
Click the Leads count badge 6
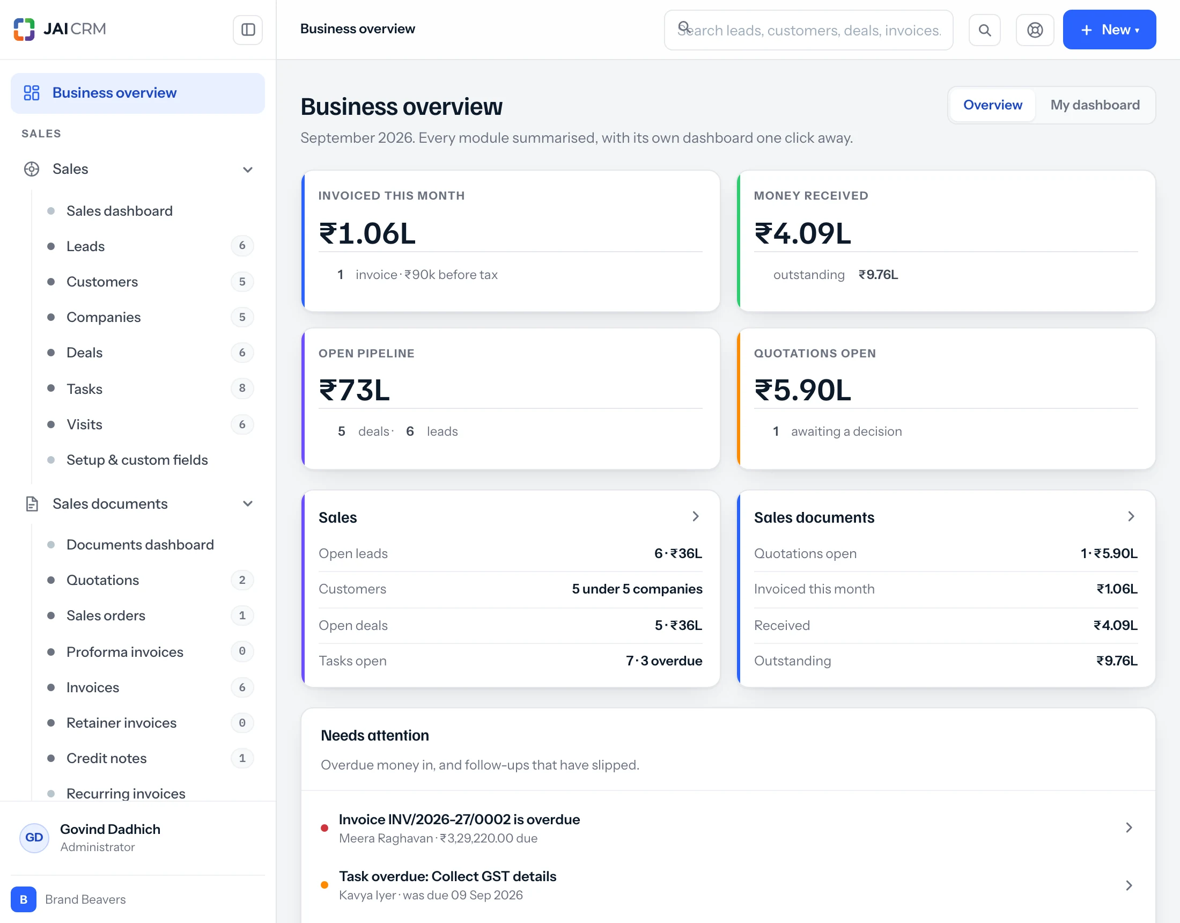(242, 245)
